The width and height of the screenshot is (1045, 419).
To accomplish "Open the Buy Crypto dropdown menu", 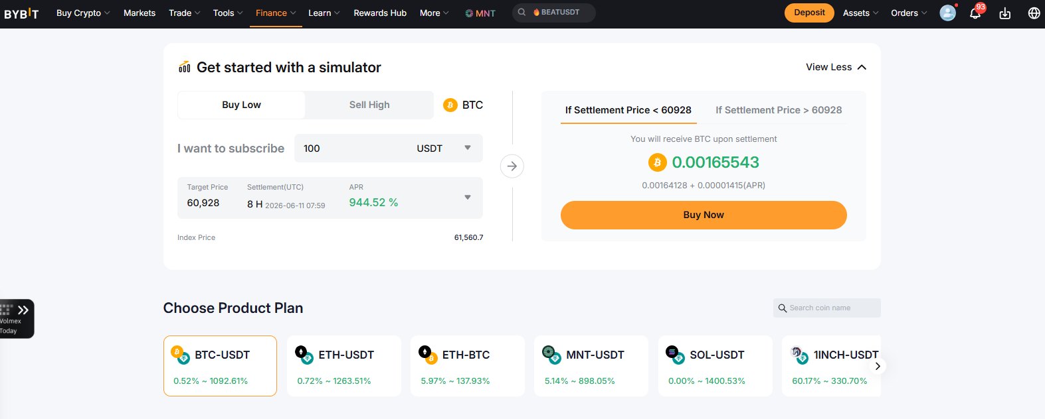I will 83,13.
